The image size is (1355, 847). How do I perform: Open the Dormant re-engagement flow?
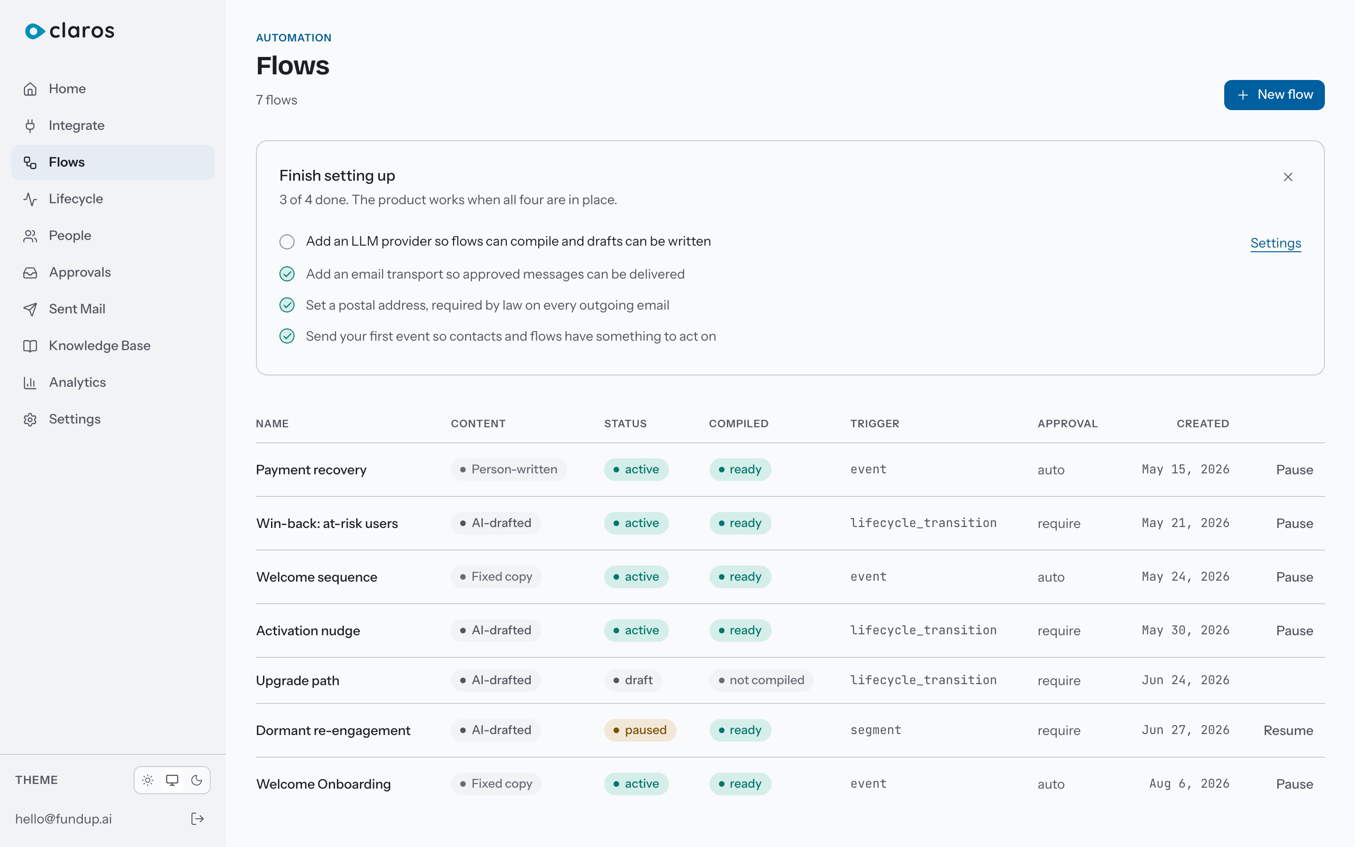click(333, 730)
